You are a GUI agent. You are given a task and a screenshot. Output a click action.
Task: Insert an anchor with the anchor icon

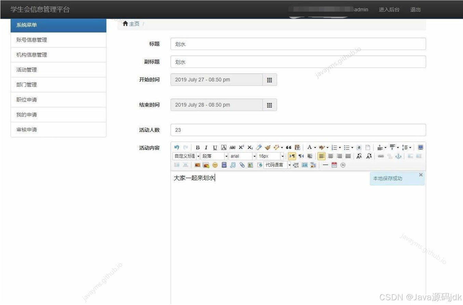click(x=398, y=156)
